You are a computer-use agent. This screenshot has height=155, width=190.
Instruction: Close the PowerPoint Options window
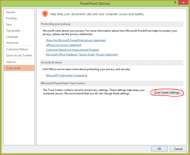(183, 2)
